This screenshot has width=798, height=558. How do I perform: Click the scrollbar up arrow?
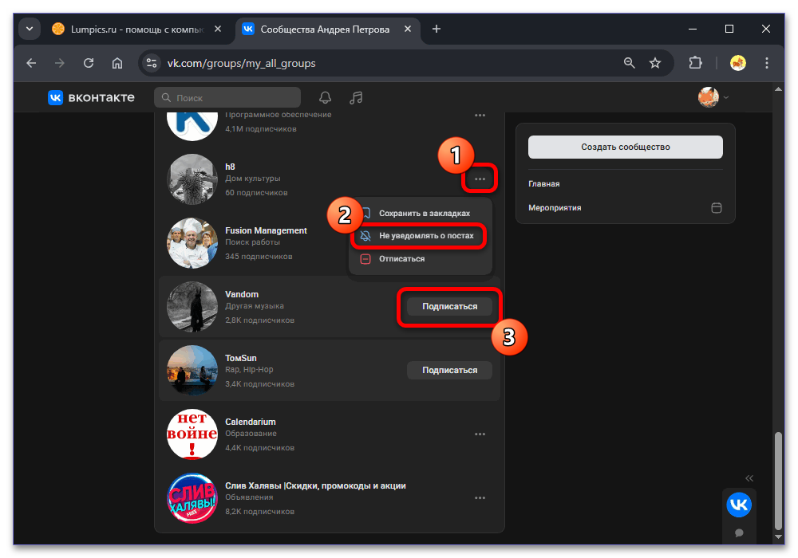point(777,89)
